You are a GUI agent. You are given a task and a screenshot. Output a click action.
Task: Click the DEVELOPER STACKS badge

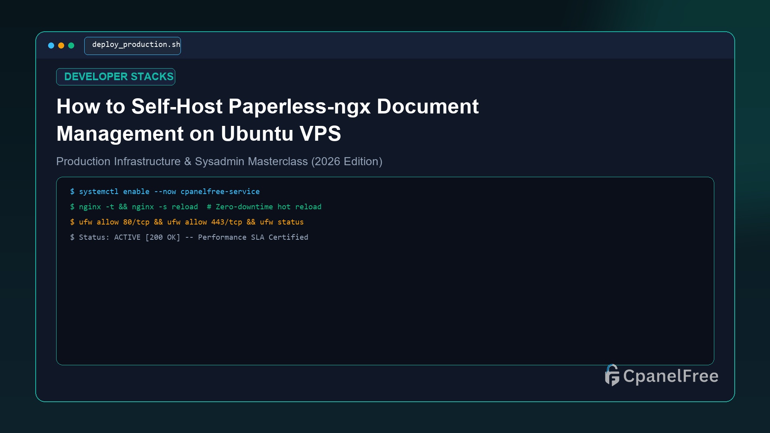[x=115, y=77]
